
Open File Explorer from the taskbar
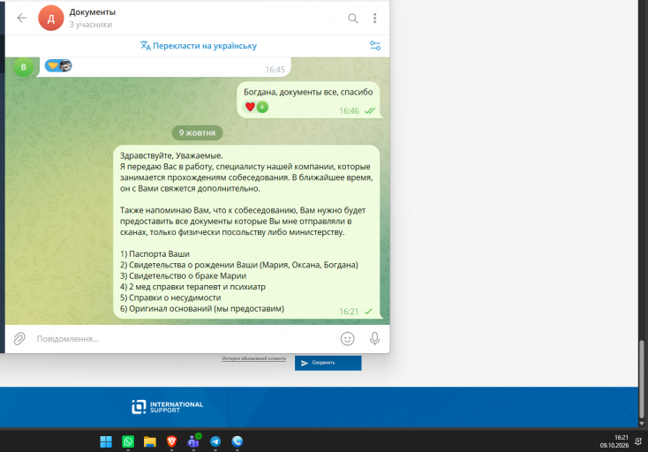point(149,441)
